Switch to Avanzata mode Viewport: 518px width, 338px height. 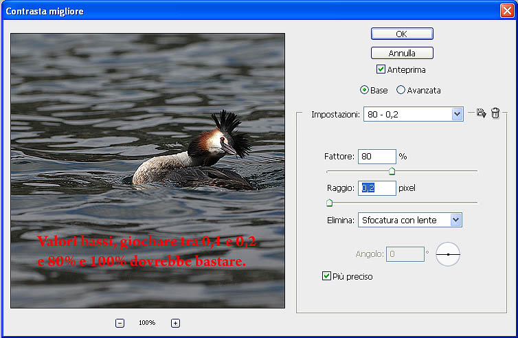[401, 90]
